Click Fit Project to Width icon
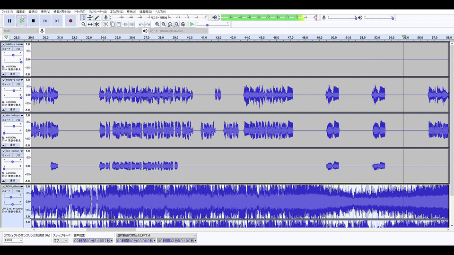The width and height of the screenshot is (454, 255). pos(176,24)
